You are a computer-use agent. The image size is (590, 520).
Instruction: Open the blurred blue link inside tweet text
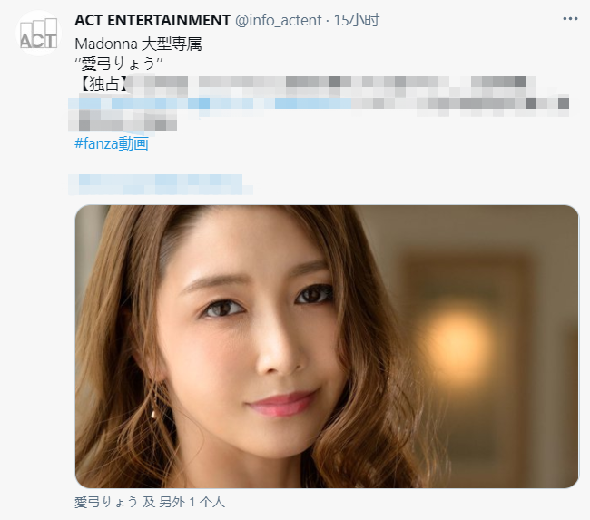click(210, 103)
